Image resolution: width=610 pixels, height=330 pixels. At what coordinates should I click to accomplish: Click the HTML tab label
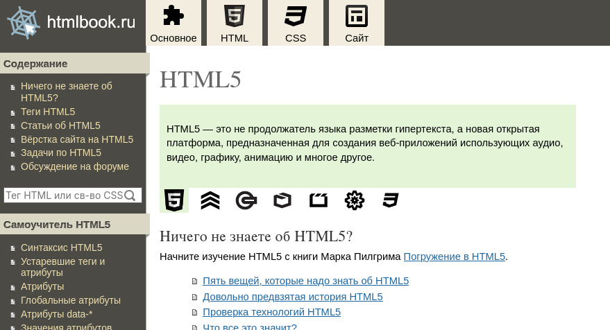click(x=234, y=38)
